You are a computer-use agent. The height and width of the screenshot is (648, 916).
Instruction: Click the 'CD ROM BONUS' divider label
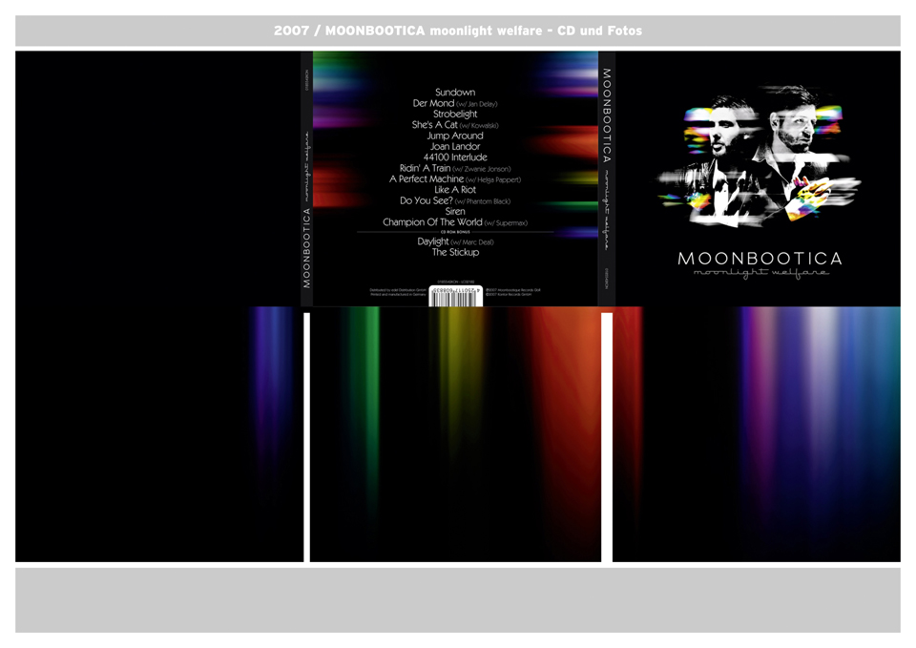(455, 232)
